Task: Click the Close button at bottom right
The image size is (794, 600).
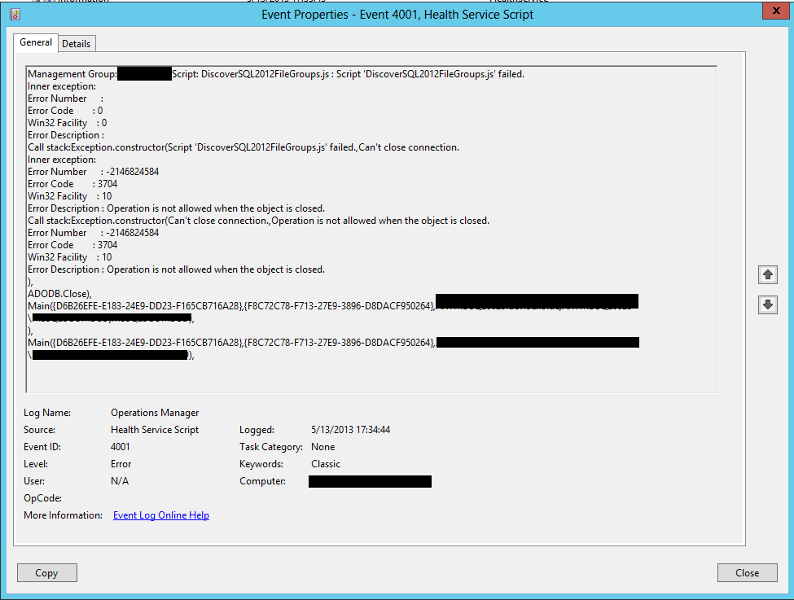Action: coord(747,573)
